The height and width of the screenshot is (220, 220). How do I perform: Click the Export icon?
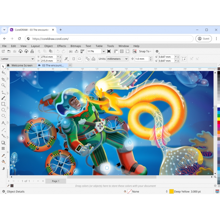tap(76, 51)
